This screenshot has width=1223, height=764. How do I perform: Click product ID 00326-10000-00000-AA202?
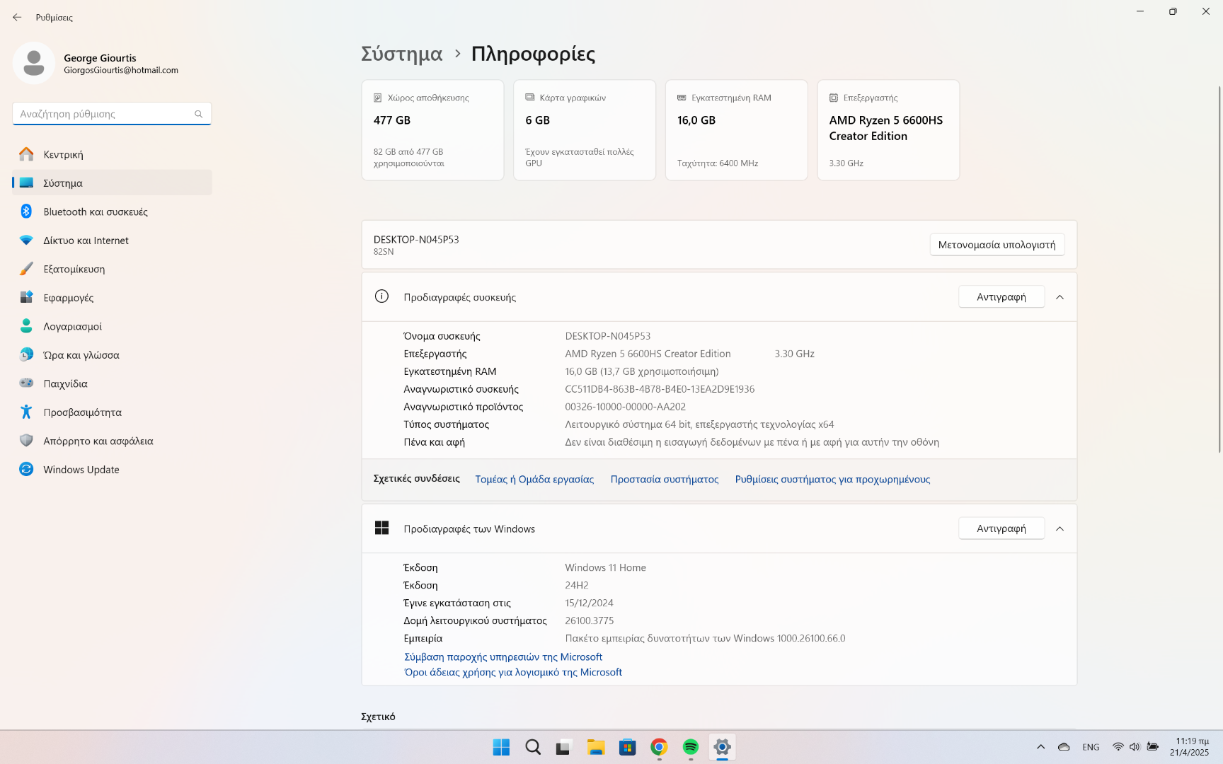pyautogui.click(x=625, y=407)
